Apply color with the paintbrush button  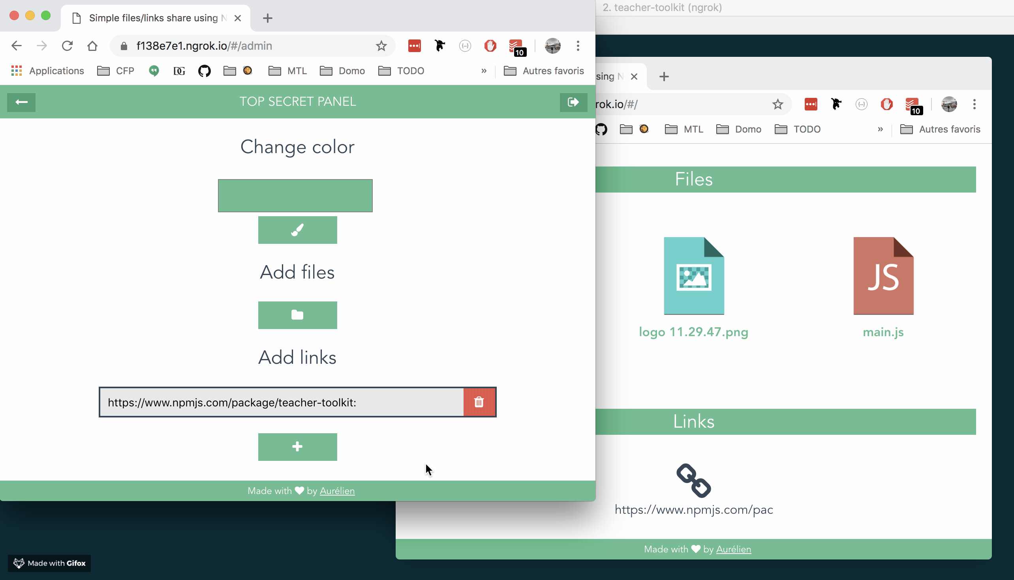(297, 230)
